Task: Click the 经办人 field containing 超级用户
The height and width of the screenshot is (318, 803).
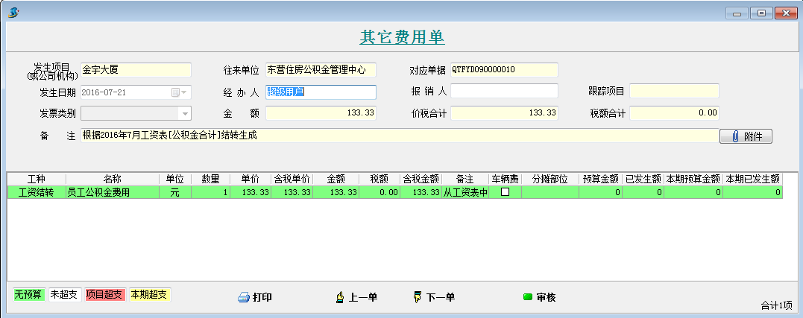Action: click(321, 92)
